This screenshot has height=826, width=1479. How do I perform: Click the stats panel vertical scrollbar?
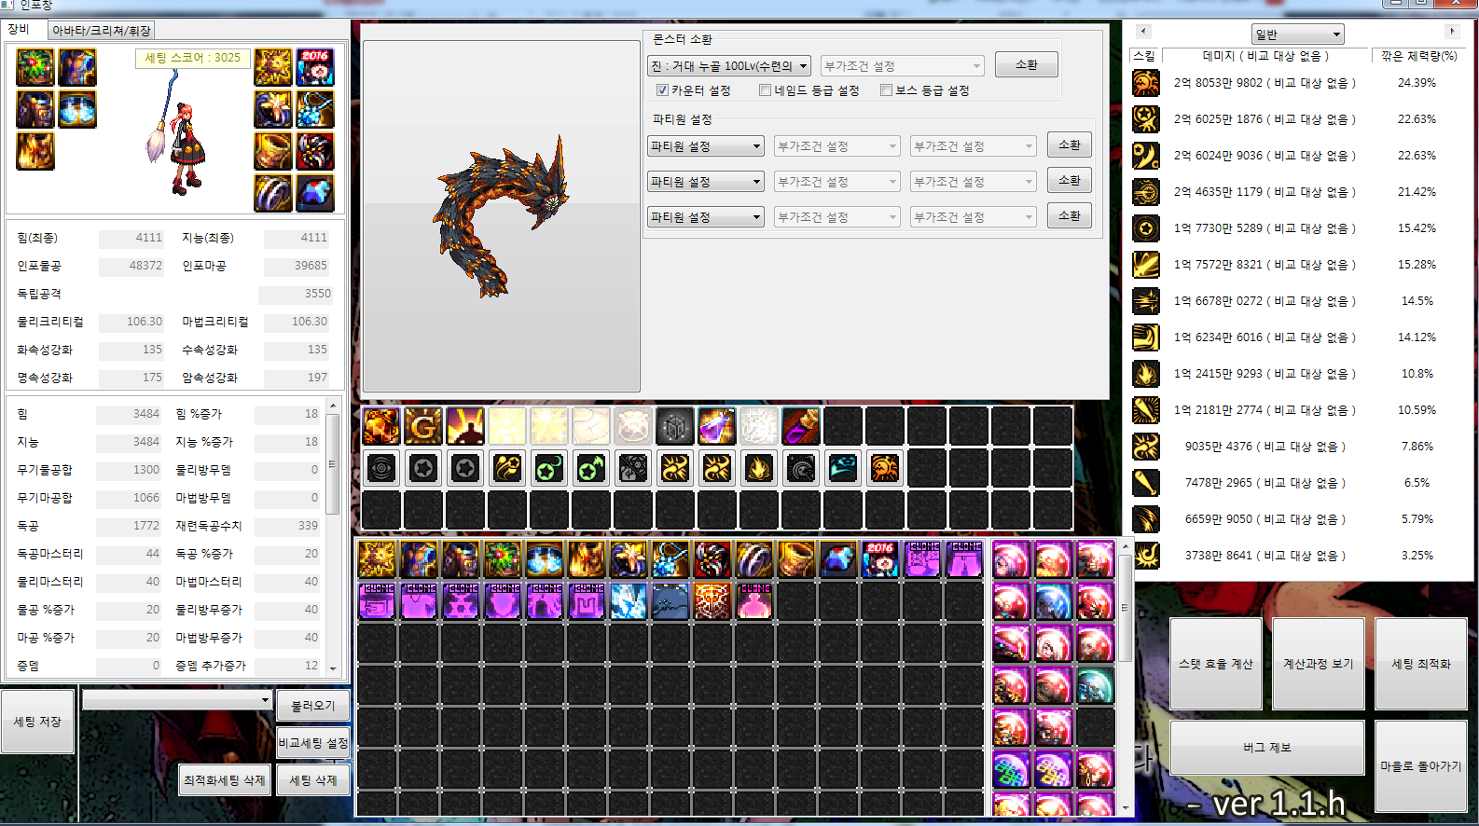(x=332, y=485)
